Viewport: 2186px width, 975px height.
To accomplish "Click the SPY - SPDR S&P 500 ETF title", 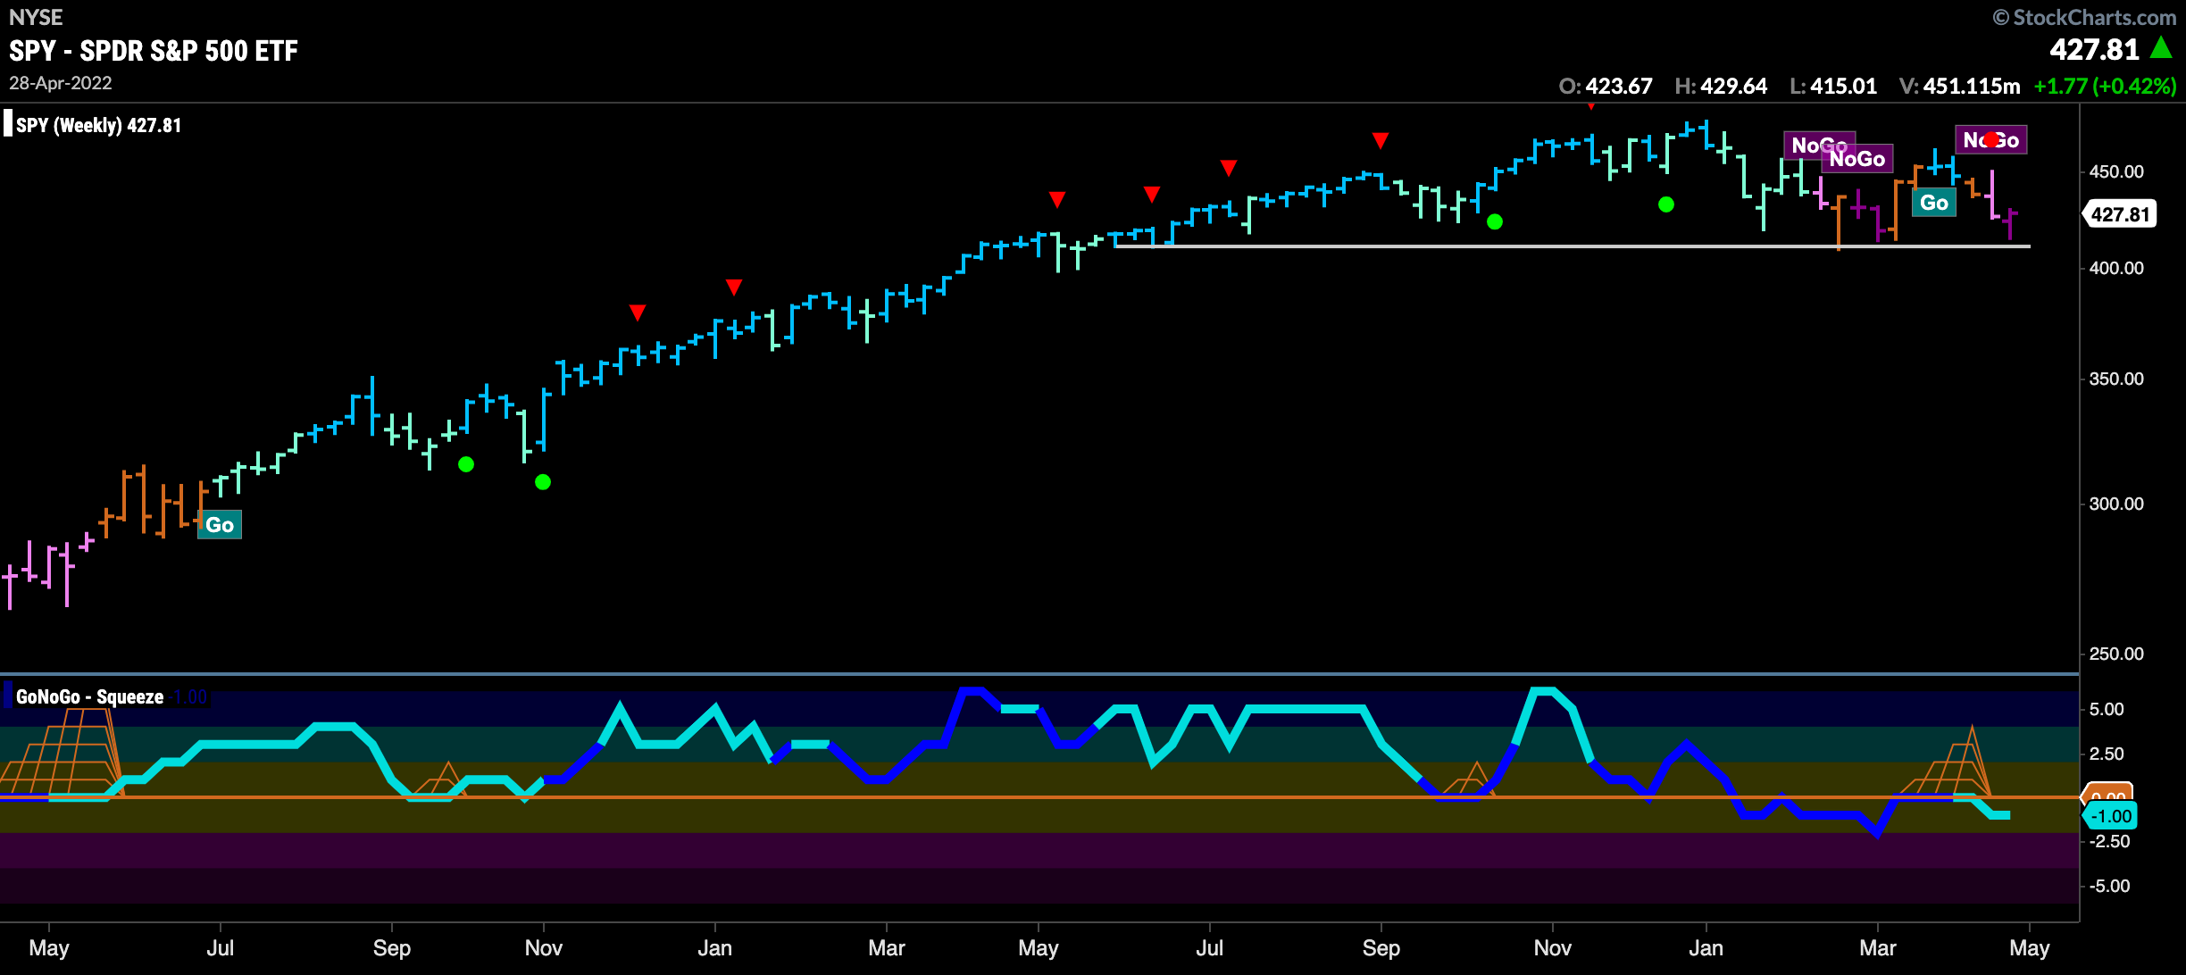I will [x=154, y=51].
